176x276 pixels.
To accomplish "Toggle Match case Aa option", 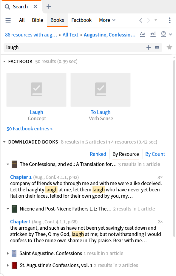I will [143, 34].
